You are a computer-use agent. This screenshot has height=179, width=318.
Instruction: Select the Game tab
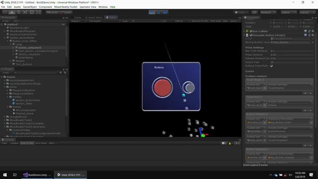(x=111, y=17)
